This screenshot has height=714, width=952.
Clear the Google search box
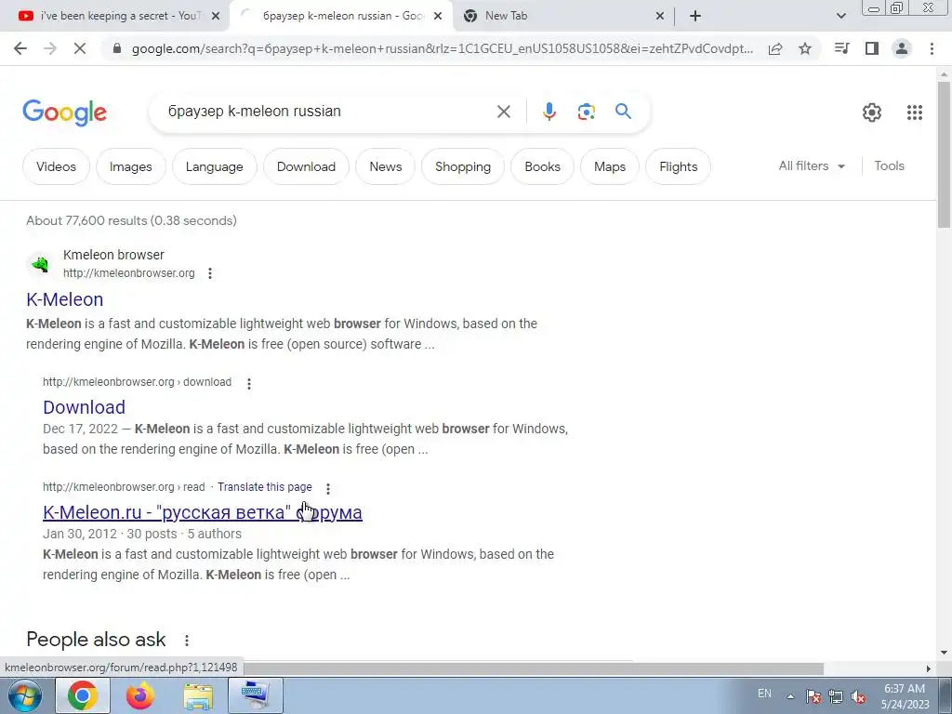click(x=503, y=112)
